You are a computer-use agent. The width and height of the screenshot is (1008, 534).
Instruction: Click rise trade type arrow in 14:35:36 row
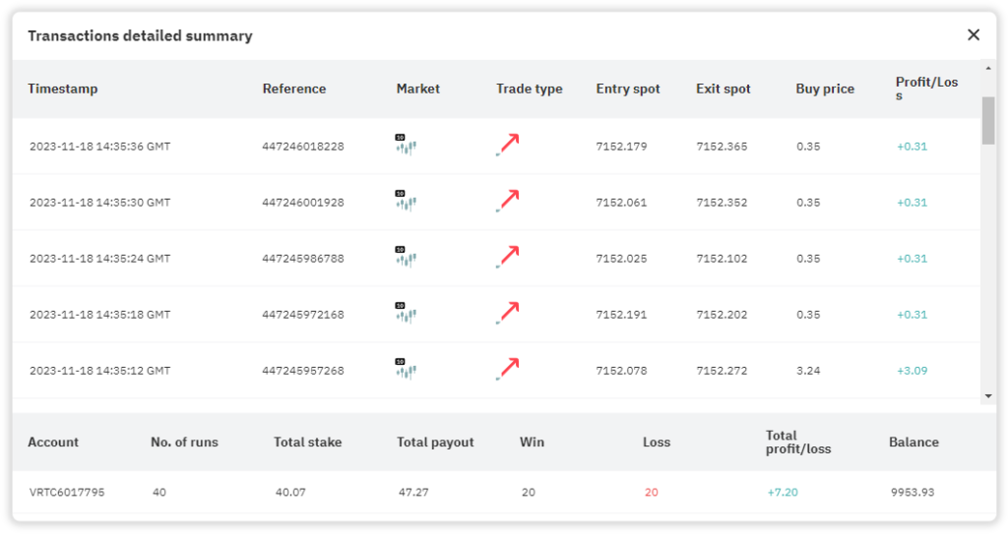tap(508, 146)
